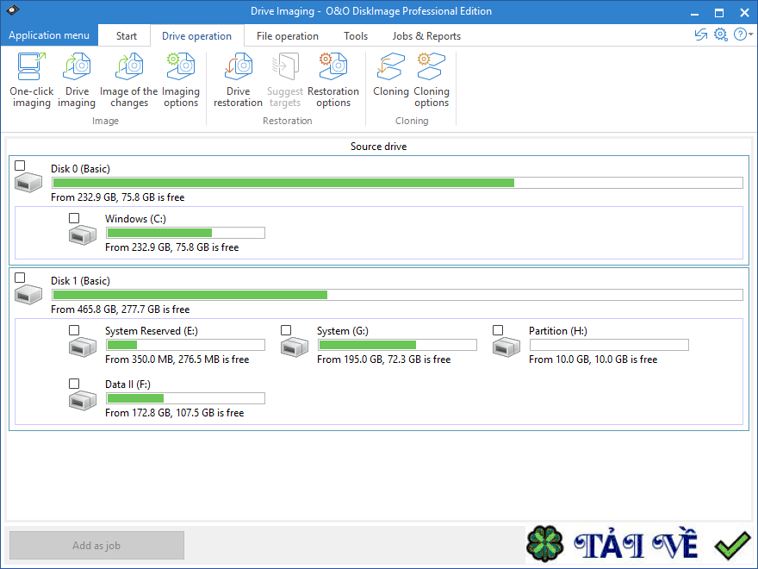This screenshot has width=758, height=569.
Task: Select the Disk 1 (Basic) checkbox
Action: (20, 278)
